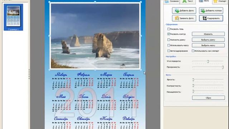Collapse the left panel via splitter arrows
Viewport: 229px width, 129px height.
[29, 74]
